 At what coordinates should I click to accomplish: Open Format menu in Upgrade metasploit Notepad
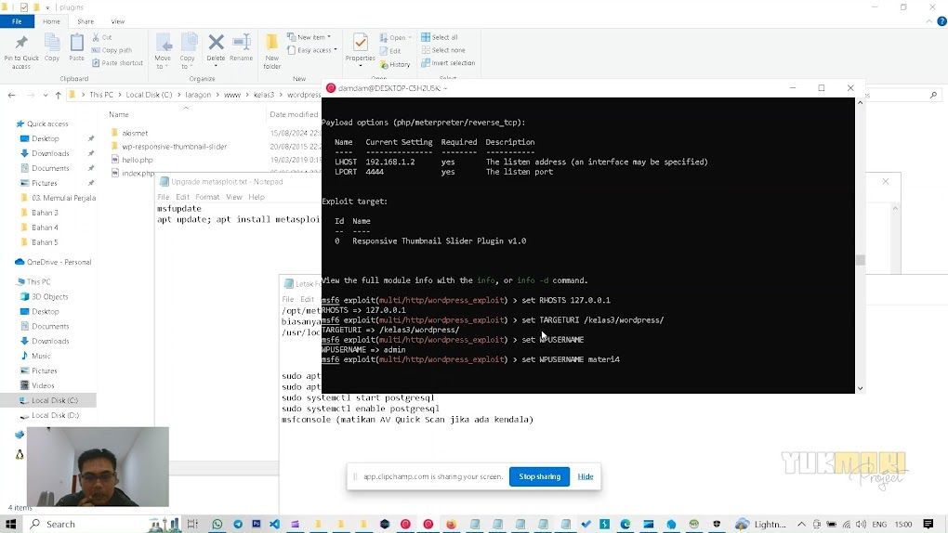(207, 197)
